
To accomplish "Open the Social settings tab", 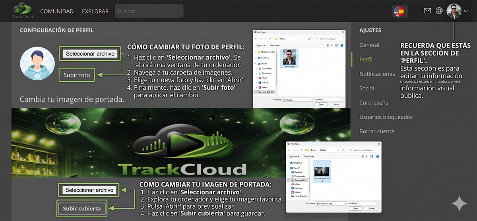I will point(366,88).
